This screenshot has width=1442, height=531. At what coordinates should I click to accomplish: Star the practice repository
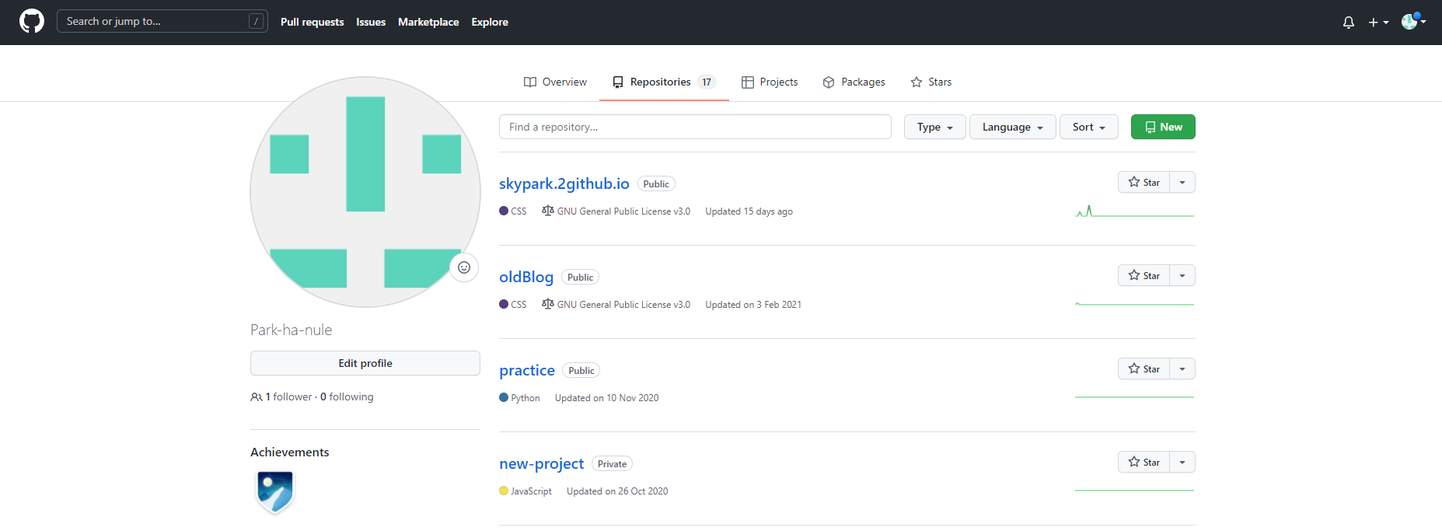(1143, 369)
